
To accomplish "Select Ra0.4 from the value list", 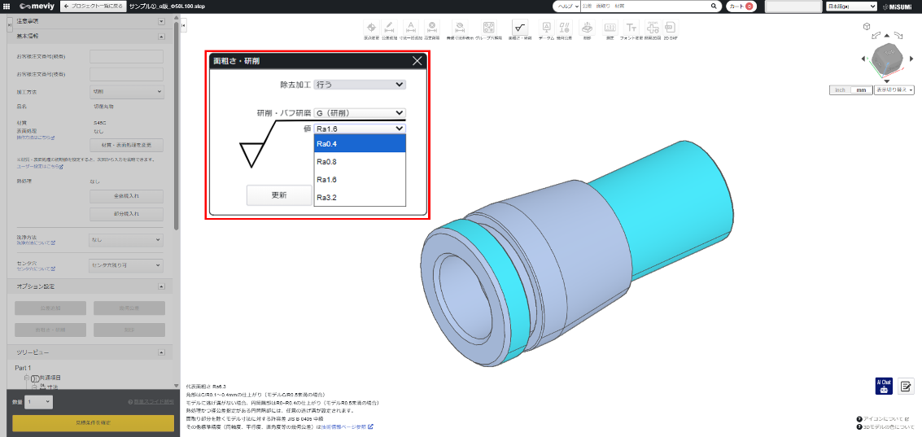I will pyautogui.click(x=359, y=144).
